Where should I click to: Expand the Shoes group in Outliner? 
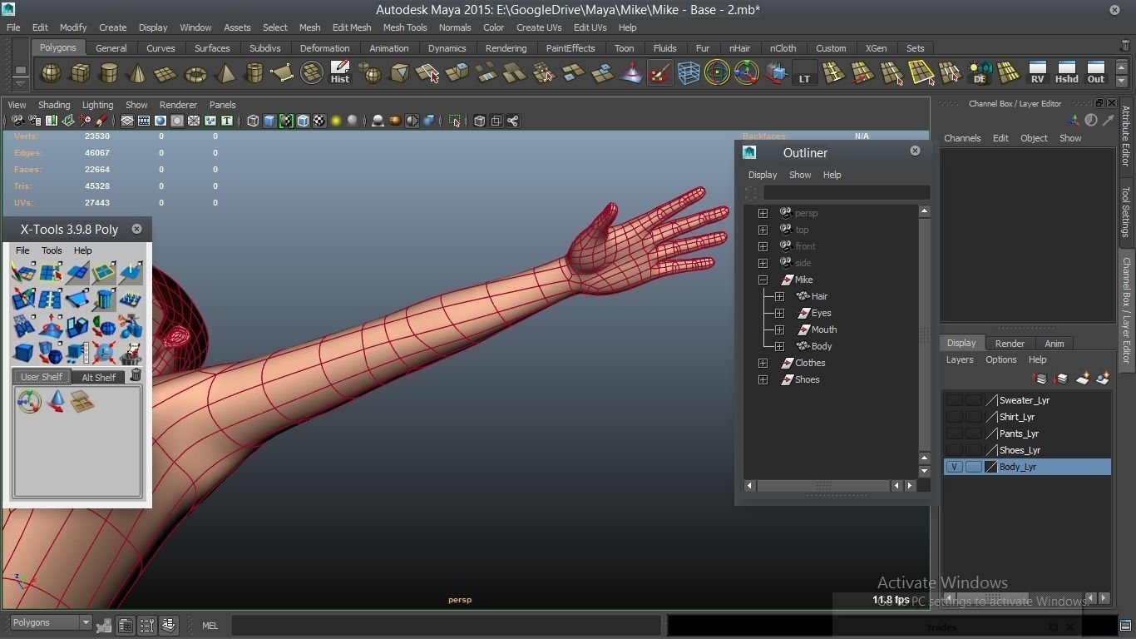tap(763, 379)
